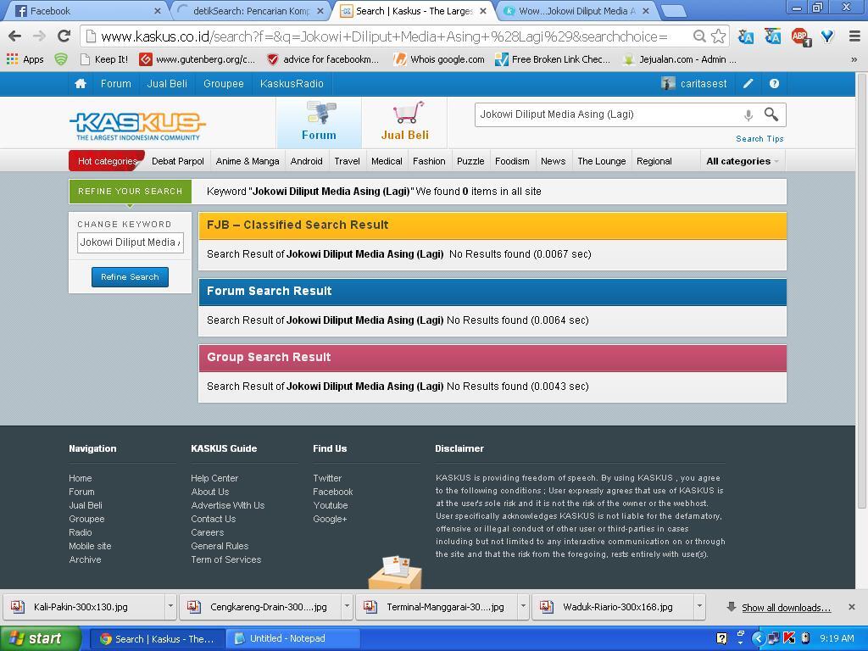Click the magnifier search icon in Kaskus search
The width and height of the screenshot is (868, 651).
click(771, 114)
